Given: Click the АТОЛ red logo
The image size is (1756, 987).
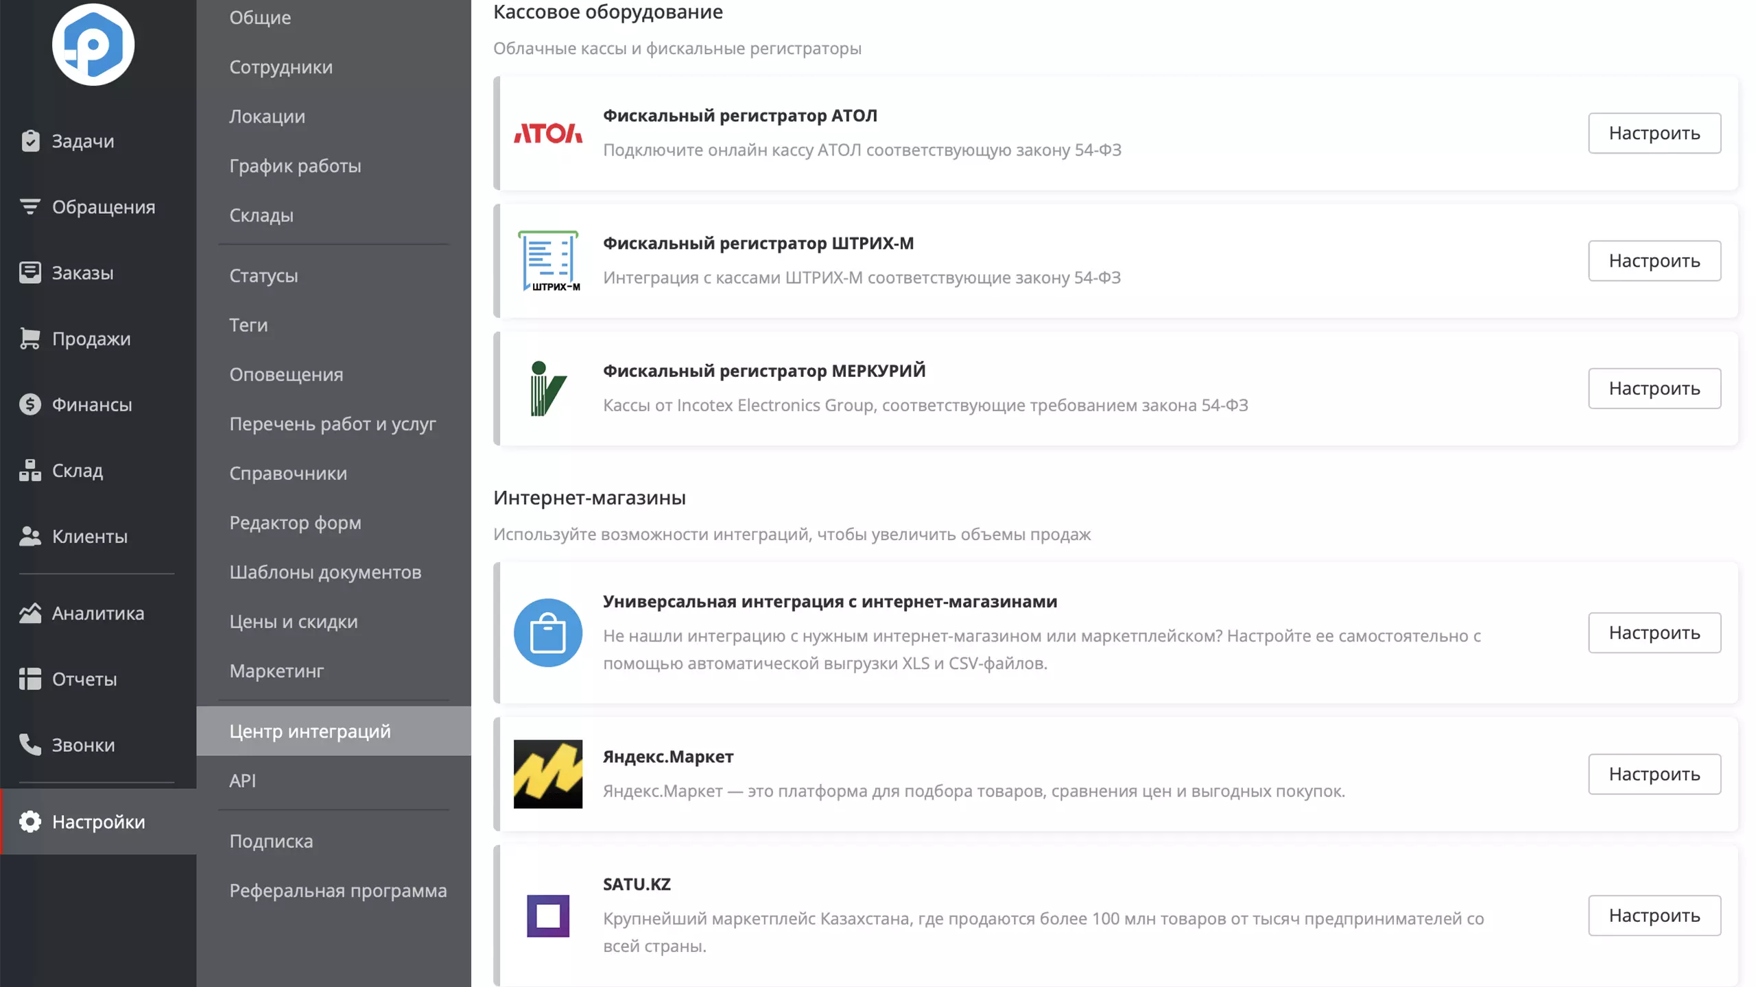Looking at the screenshot, I should click(x=548, y=133).
